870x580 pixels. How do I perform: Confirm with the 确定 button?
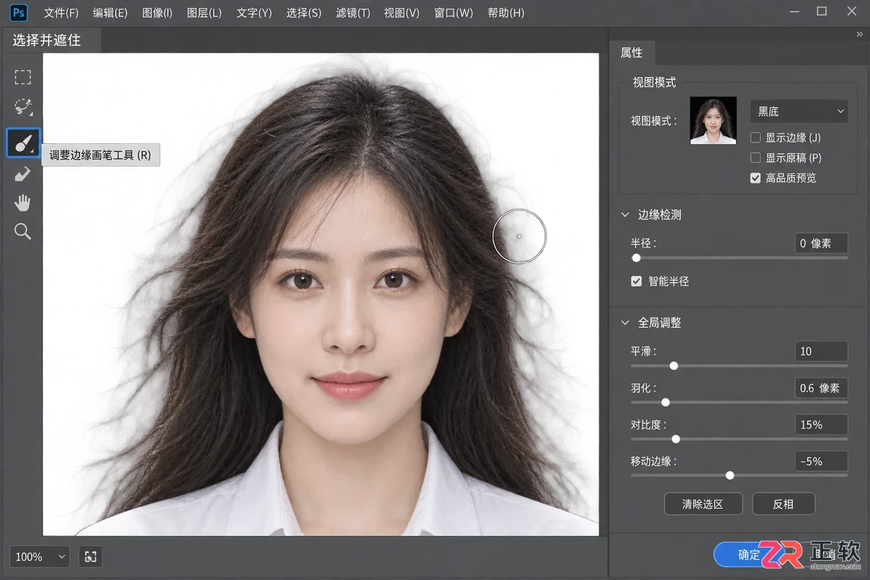point(749,555)
